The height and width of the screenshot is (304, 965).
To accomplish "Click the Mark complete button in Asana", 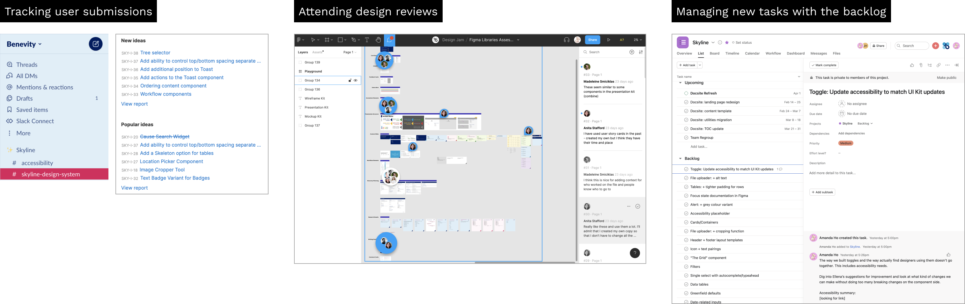I will [824, 65].
